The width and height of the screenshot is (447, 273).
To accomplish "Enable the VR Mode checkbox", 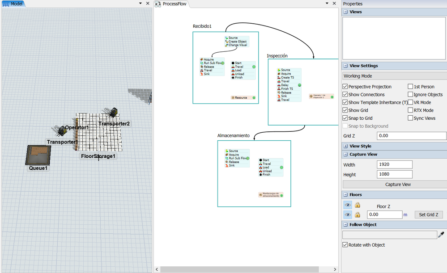I will (x=410, y=102).
